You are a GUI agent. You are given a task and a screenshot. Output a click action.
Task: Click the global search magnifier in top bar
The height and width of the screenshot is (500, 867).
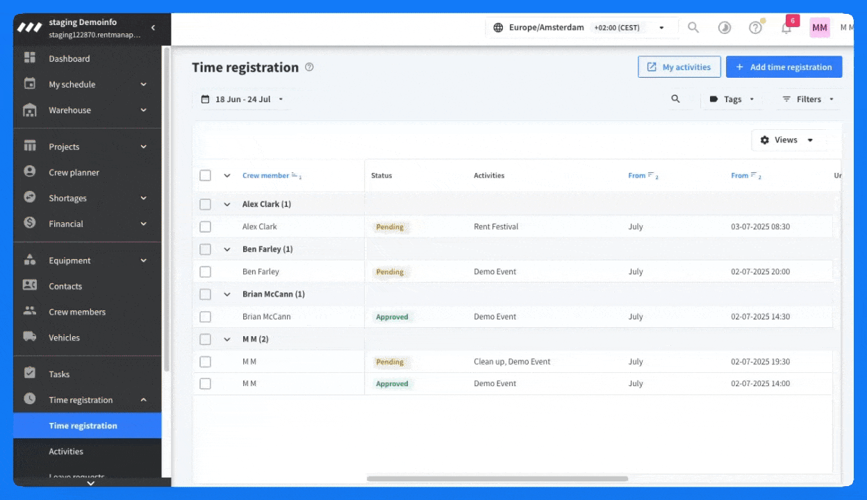[x=693, y=28]
